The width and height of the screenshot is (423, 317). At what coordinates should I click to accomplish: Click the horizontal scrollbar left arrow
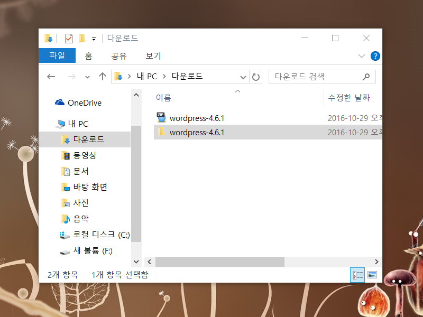click(150, 262)
